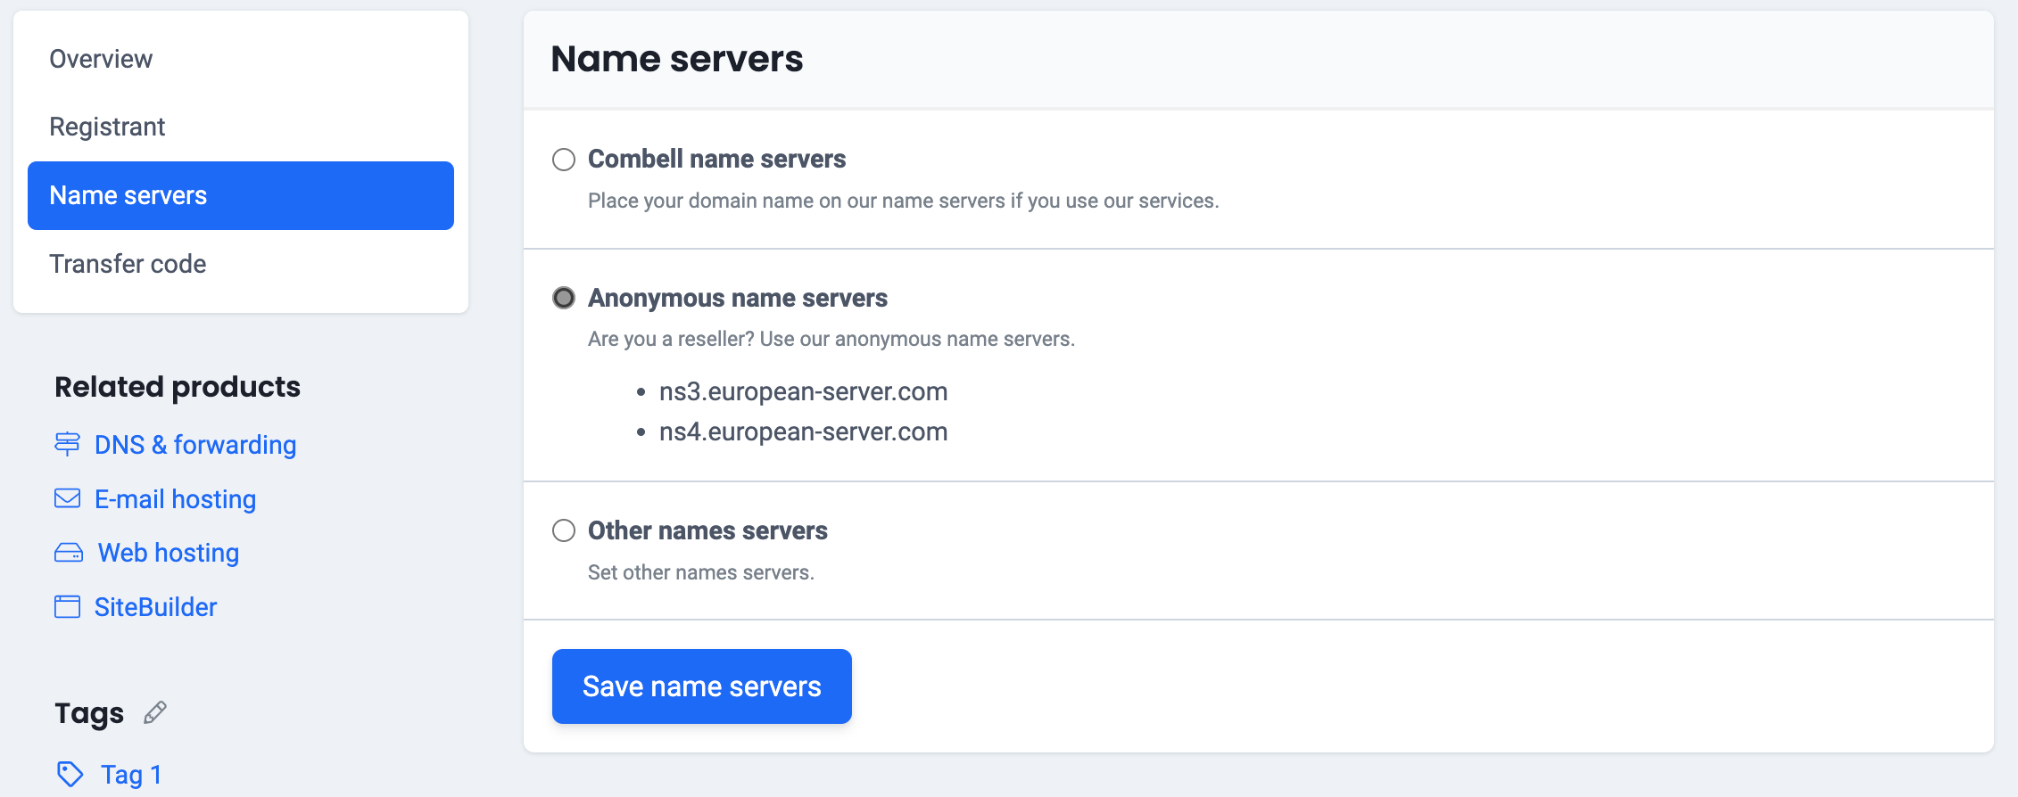The width and height of the screenshot is (2018, 797).
Task: Click the Web hosting drive icon
Action: [69, 553]
